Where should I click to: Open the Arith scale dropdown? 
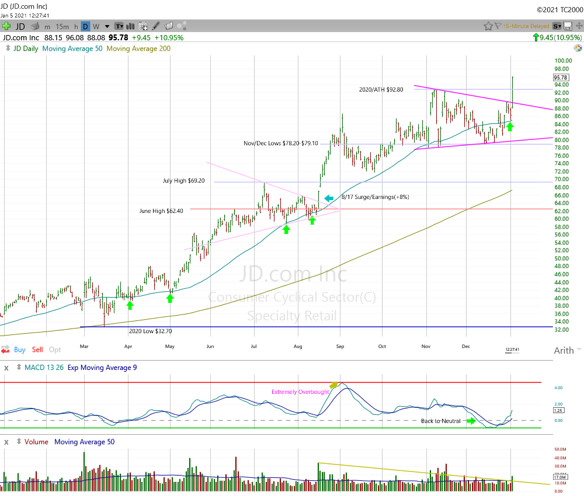point(567,351)
